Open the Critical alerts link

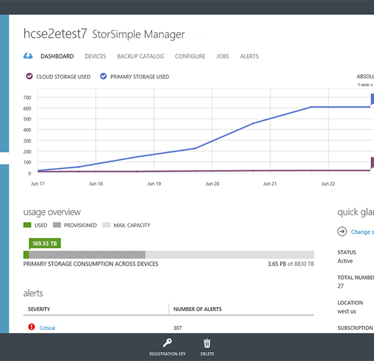[x=47, y=328]
